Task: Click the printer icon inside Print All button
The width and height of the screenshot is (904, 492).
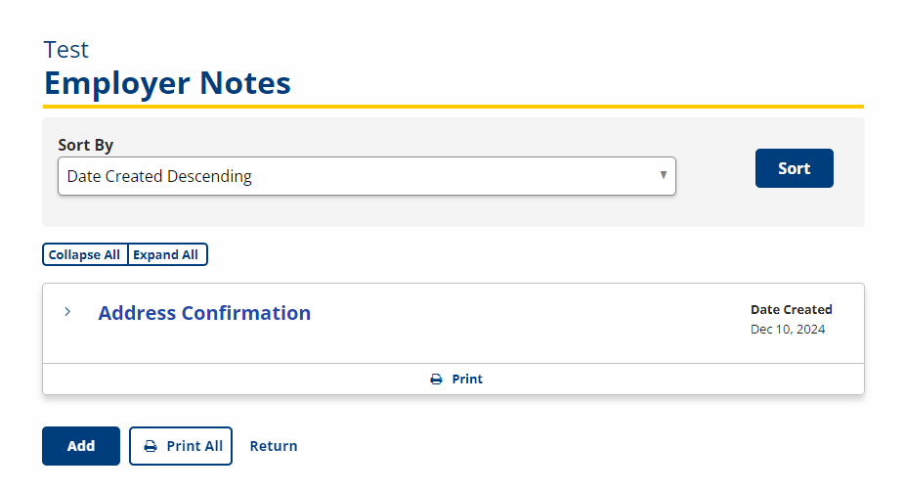Action: 151,446
